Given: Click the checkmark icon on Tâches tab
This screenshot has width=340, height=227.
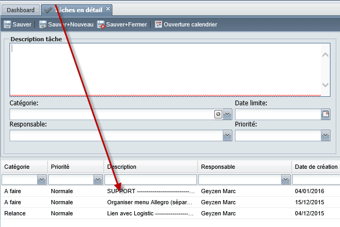Looking at the screenshot, I should 48,10.
